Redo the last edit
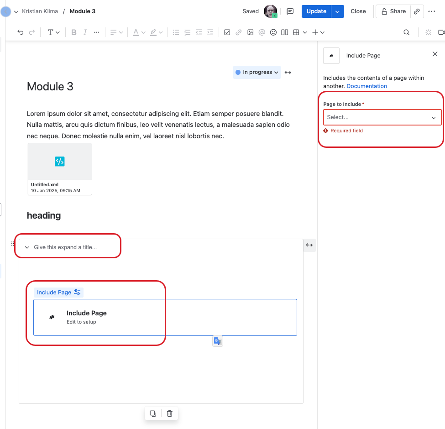This screenshot has height=429, width=445. 32,32
